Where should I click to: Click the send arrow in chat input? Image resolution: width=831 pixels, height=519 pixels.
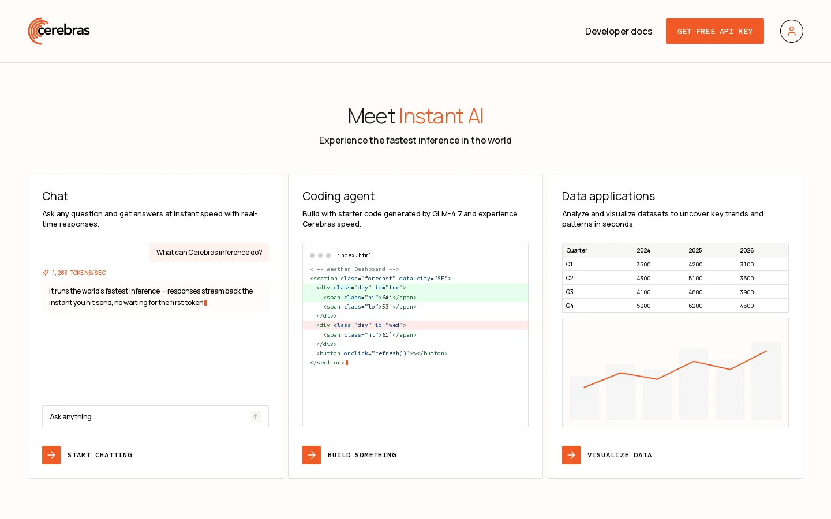tap(256, 416)
